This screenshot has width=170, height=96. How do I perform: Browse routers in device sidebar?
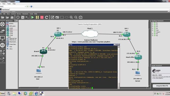pos(2,24)
